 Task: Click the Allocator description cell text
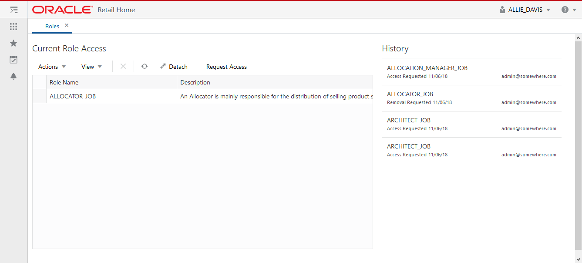click(x=276, y=96)
